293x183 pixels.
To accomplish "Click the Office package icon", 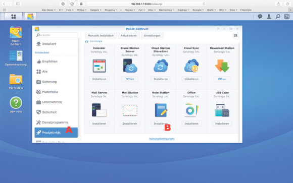I will [191, 110].
